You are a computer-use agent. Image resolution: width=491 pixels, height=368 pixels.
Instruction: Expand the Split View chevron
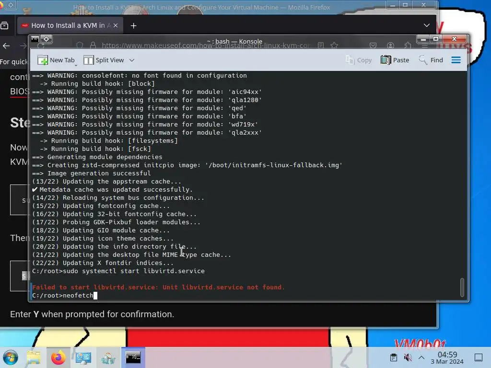coord(132,60)
